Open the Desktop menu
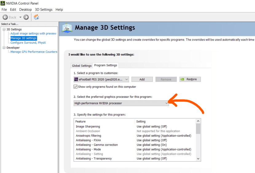This screenshot has width=255, height=173. click(x=25, y=10)
